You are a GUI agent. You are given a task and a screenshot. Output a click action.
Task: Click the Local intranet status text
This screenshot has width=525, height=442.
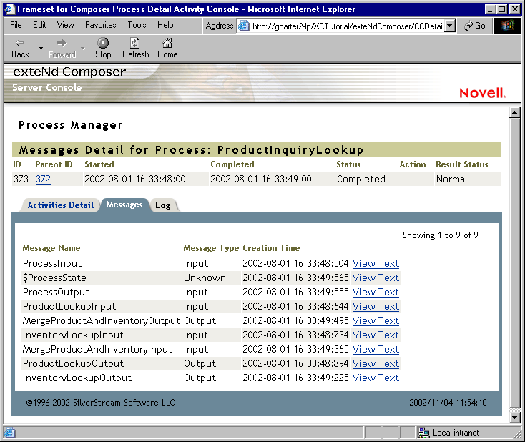[x=456, y=433]
